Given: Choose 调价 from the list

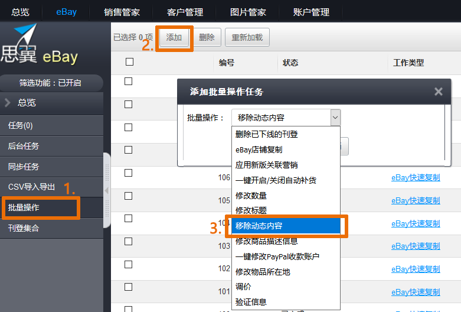Looking at the screenshot, I should 286,287.
